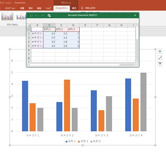This screenshot has width=166, height=152.
Task: Click the 何をしますか search box
Action: click(x=90, y=8)
